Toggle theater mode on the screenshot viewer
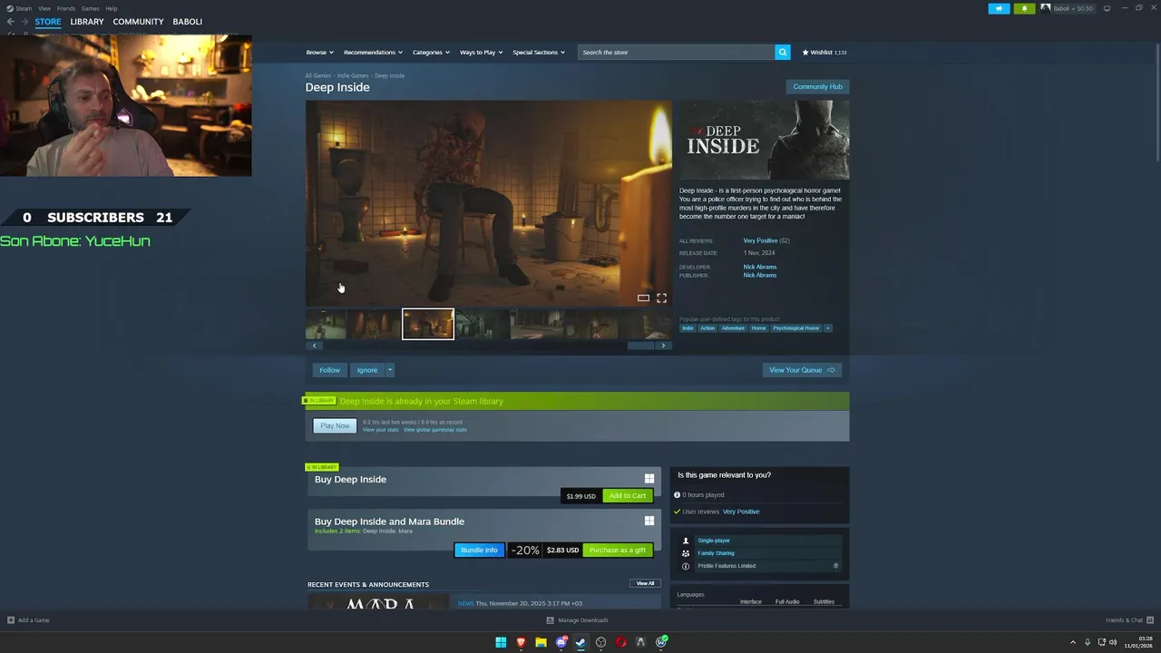The width and height of the screenshot is (1161, 653). point(643,297)
